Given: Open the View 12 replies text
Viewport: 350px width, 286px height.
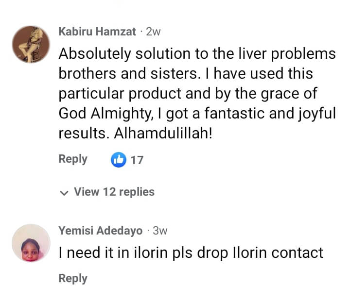Looking at the screenshot, I should pyautogui.click(x=114, y=192).
